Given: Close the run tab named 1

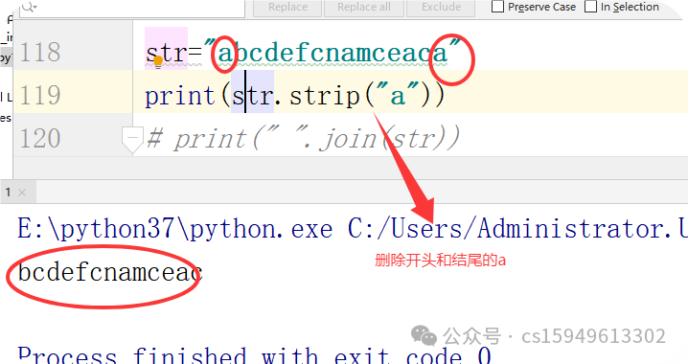Looking at the screenshot, I should 22,193.
